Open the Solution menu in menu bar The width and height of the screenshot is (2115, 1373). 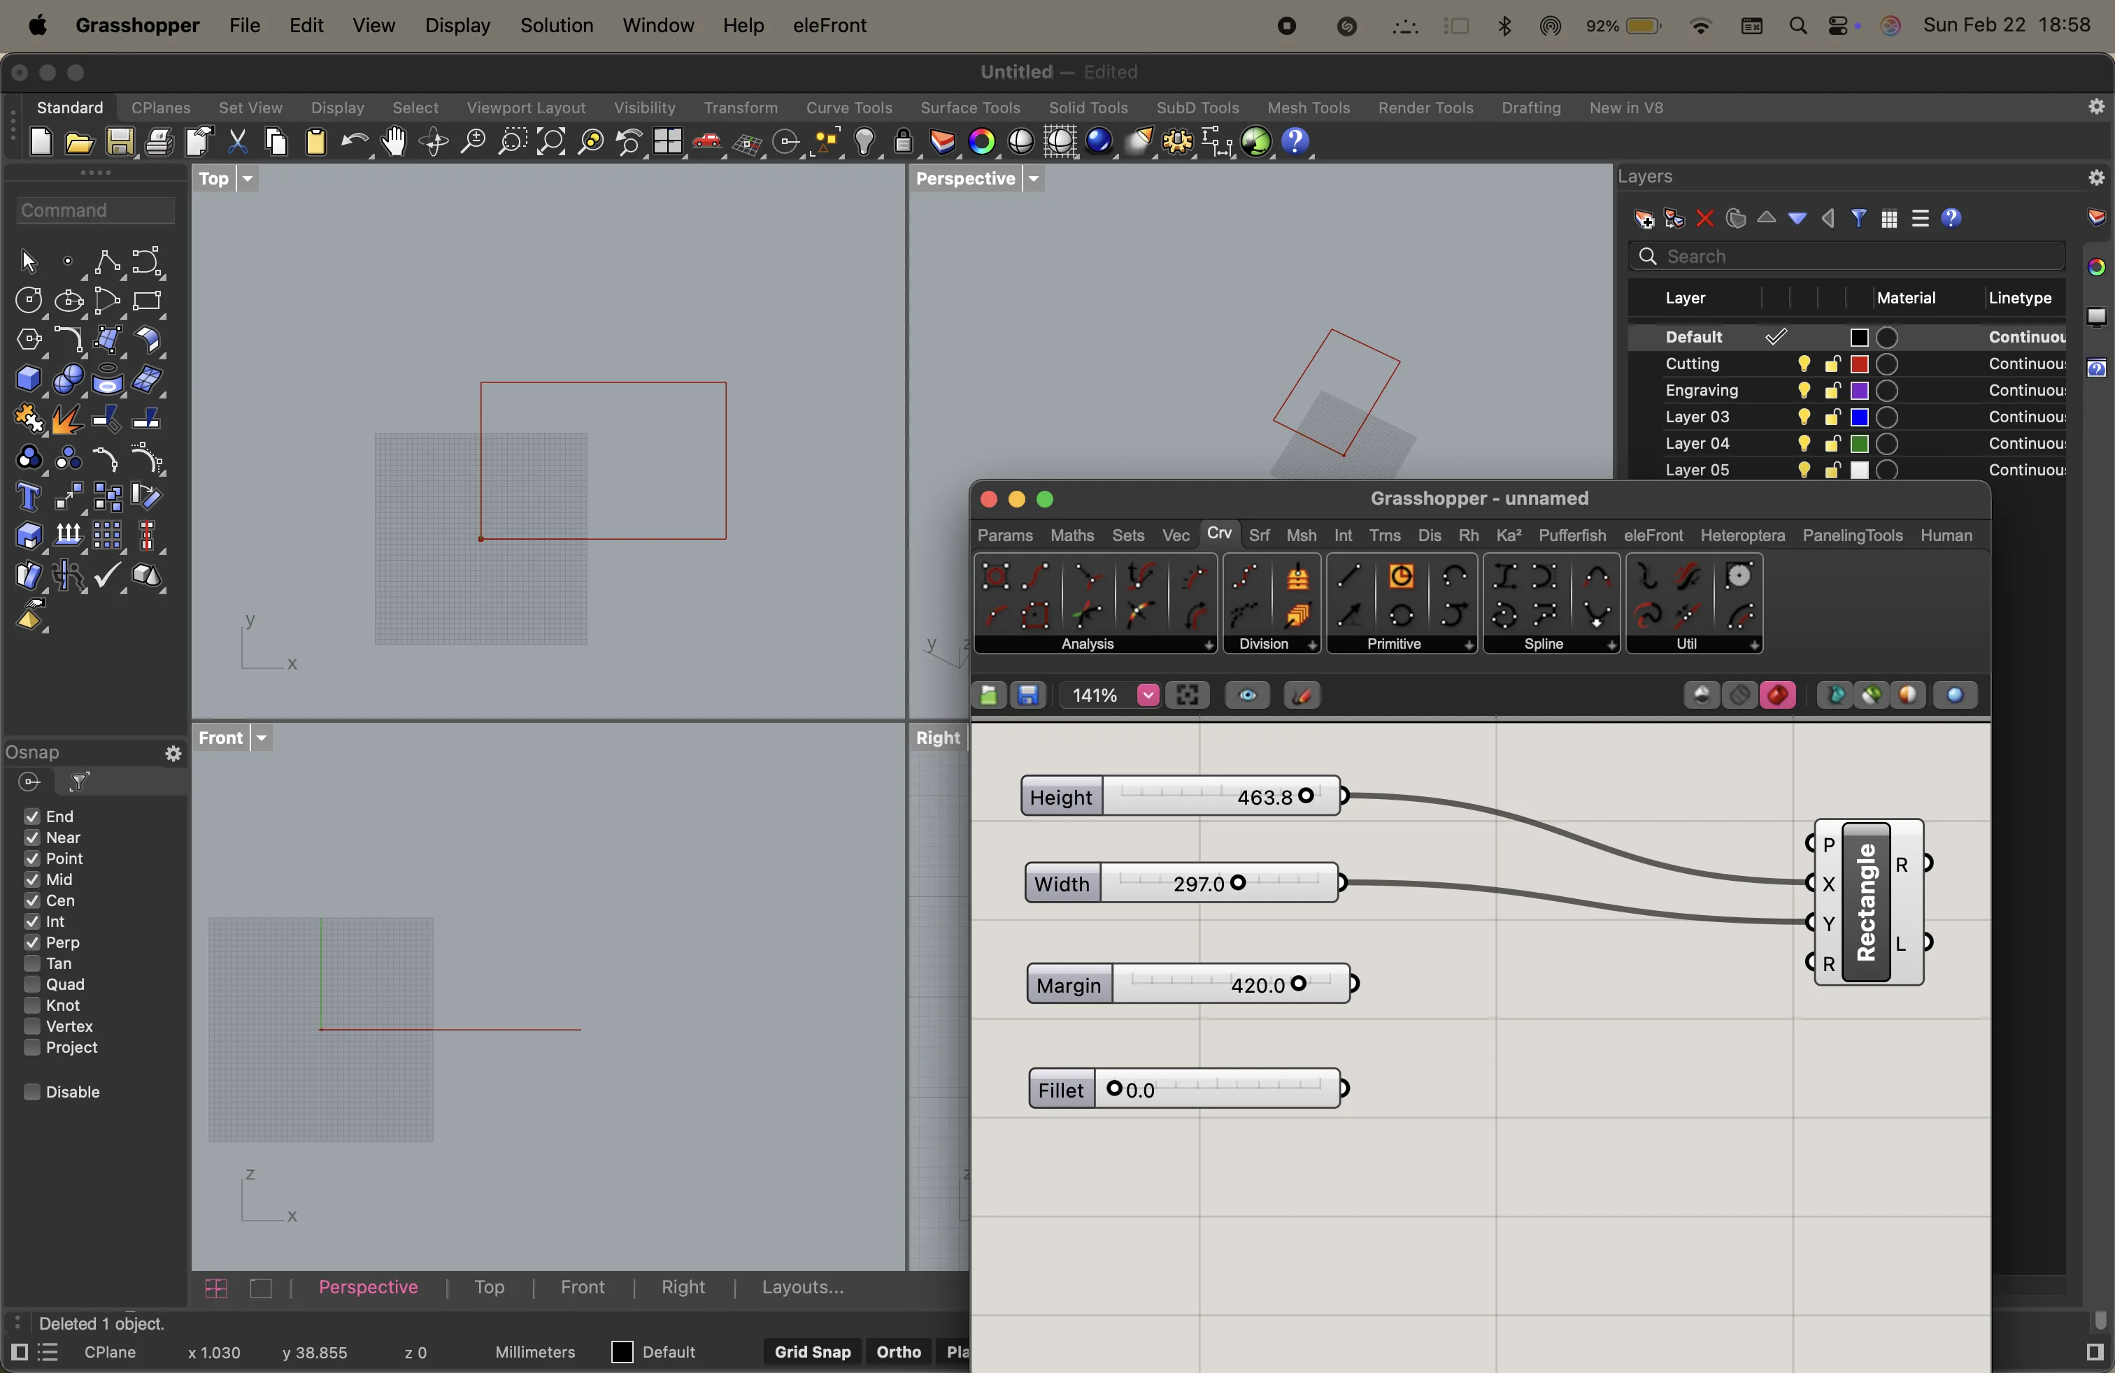pos(556,26)
